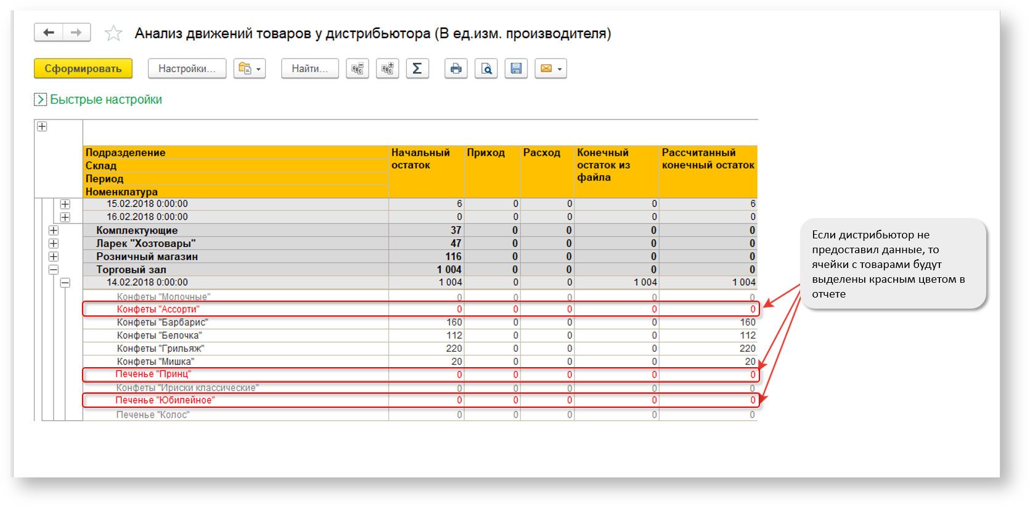Expand all groups toolbar icon
Image resolution: width=1030 pixels, height=507 pixels.
click(388, 68)
